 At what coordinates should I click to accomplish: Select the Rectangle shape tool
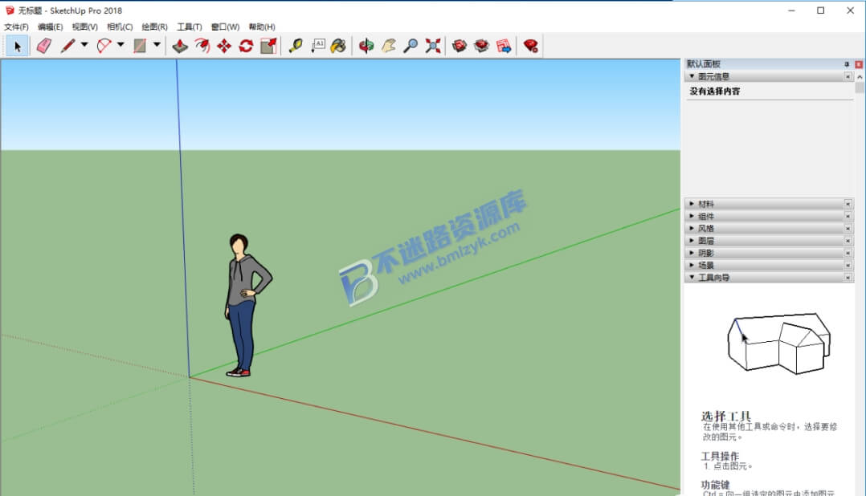pos(140,46)
